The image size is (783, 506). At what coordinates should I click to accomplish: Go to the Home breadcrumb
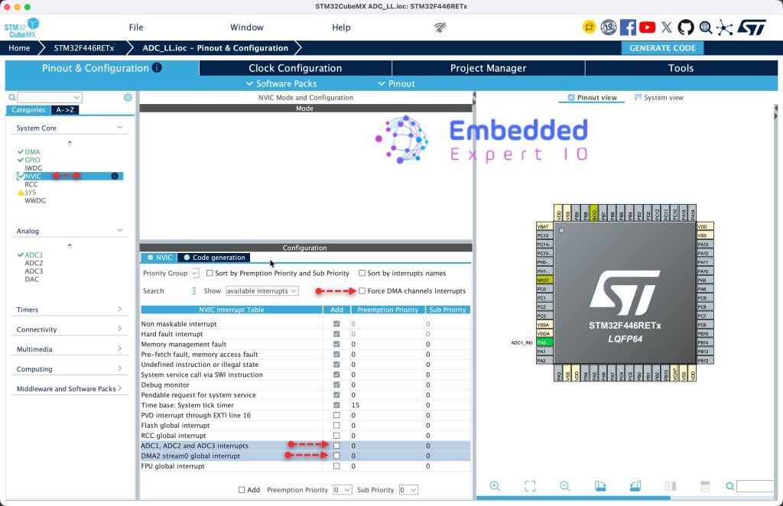(19, 48)
